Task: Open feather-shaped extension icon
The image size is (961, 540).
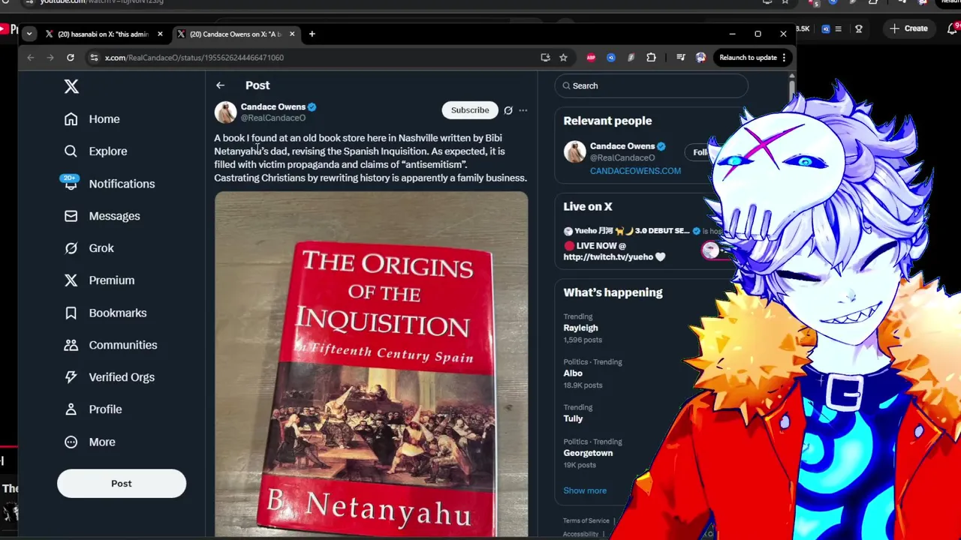Action: 631,58
